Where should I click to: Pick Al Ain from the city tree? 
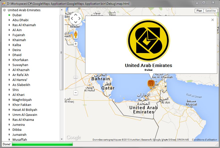pyautogui.click(x=17, y=30)
